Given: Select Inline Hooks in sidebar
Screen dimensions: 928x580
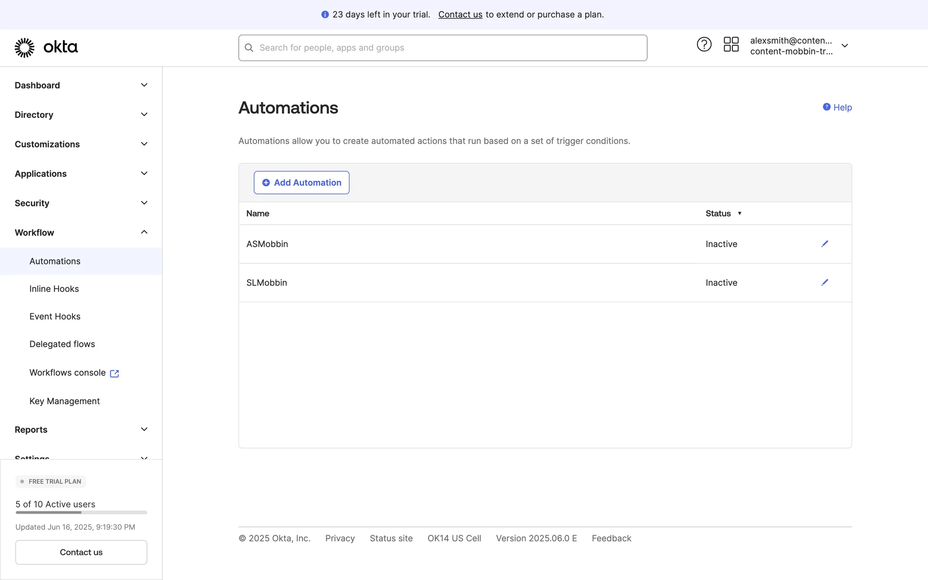Looking at the screenshot, I should (x=54, y=289).
